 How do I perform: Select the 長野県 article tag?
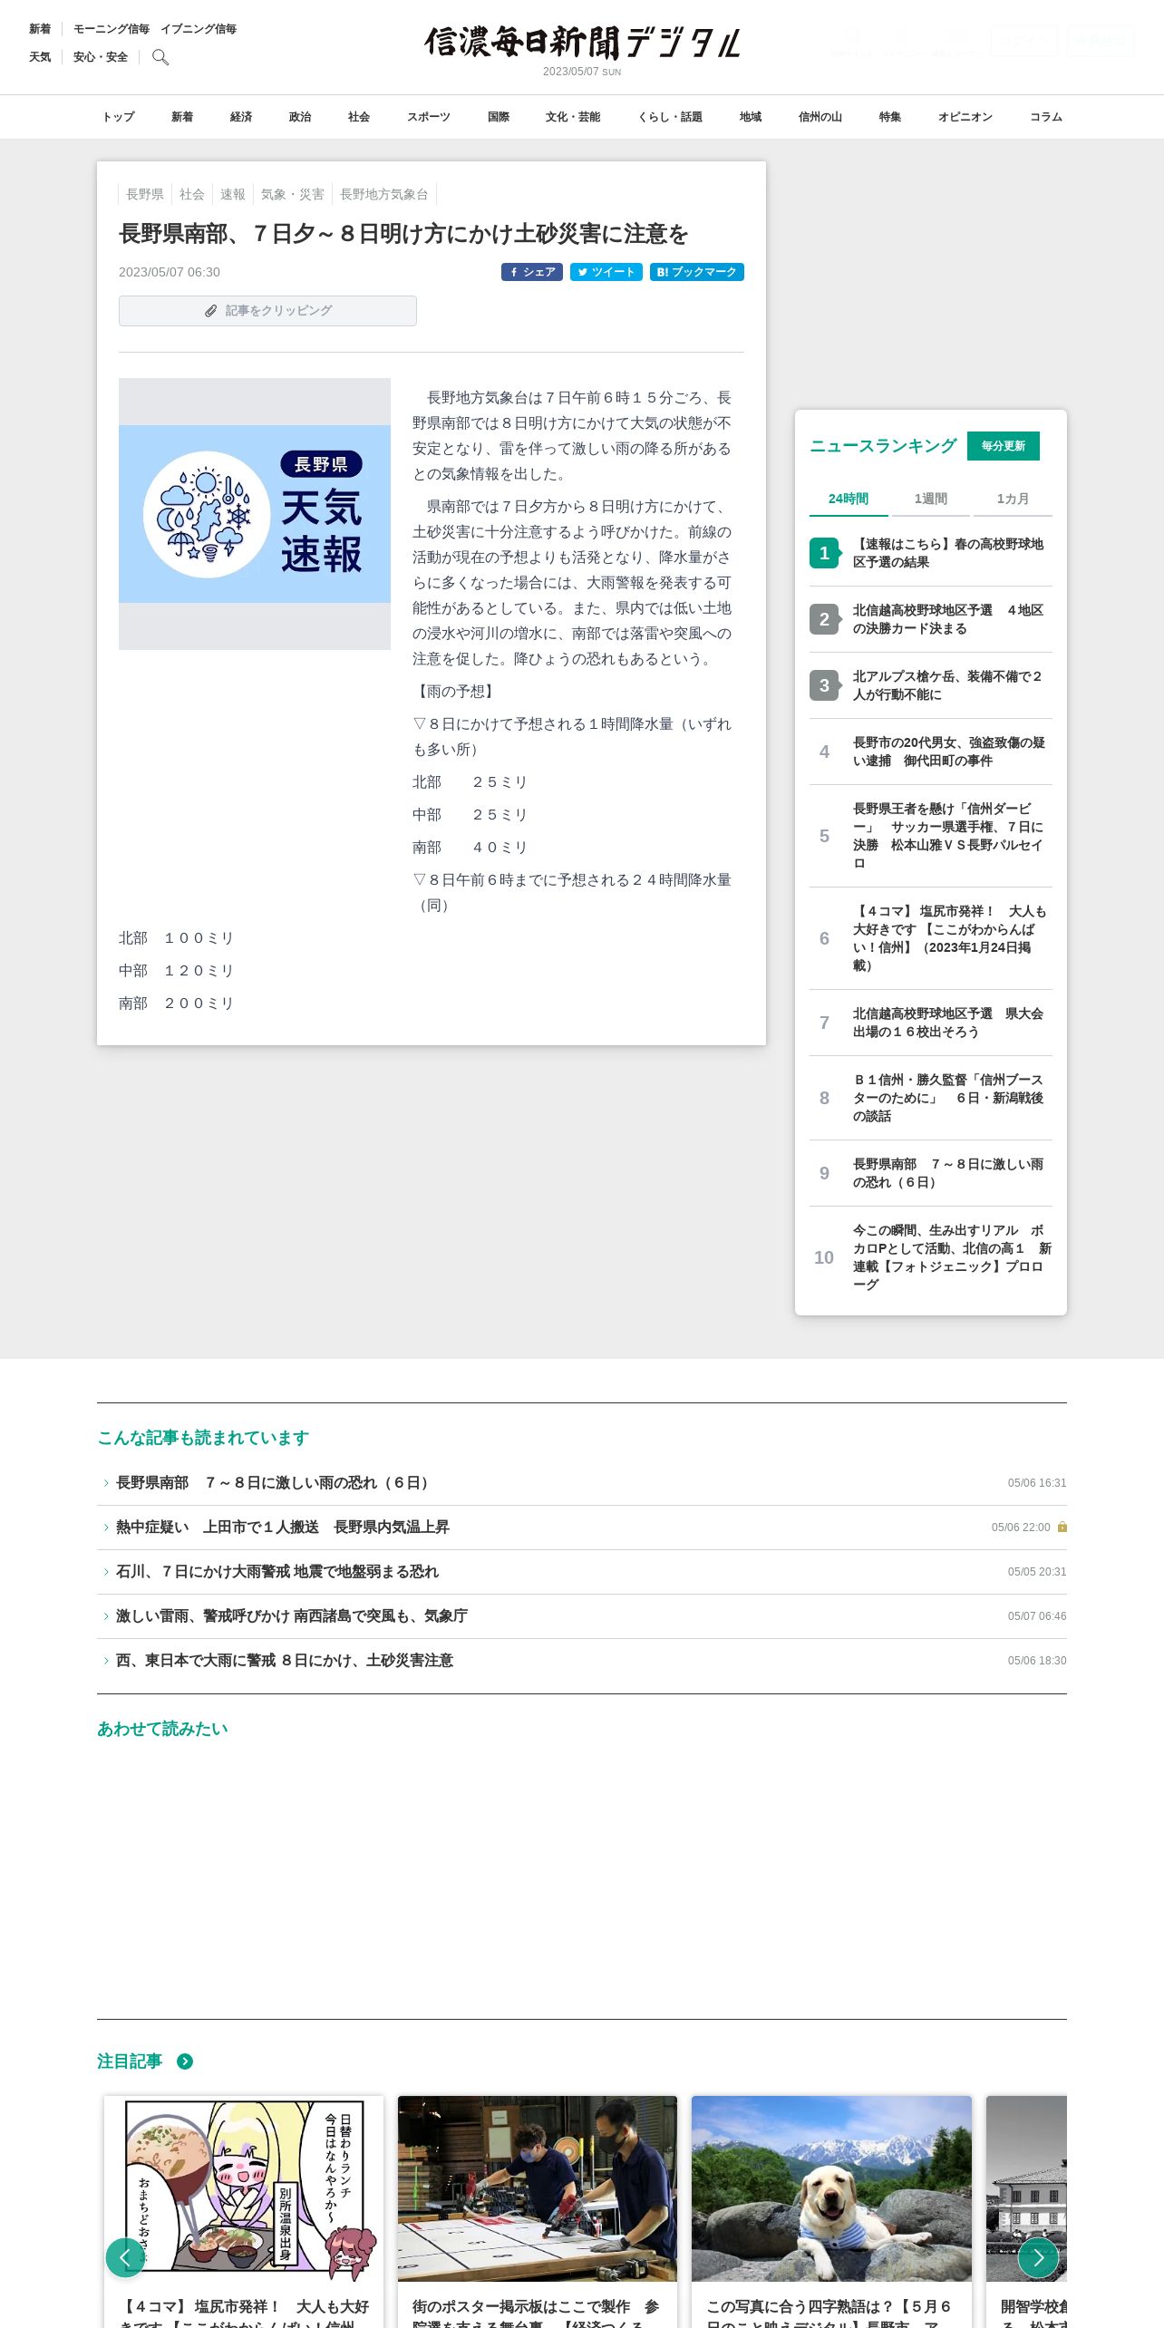tap(145, 194)
